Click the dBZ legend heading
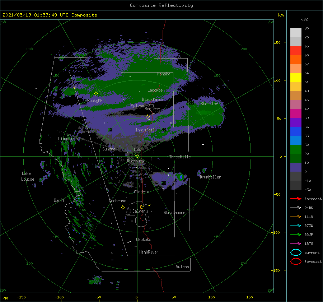Viewport: 323px width, 302px height. [x=304, y=19]
